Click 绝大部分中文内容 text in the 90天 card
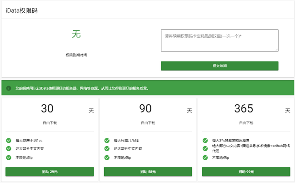295x183 pixels. (128, 148)
